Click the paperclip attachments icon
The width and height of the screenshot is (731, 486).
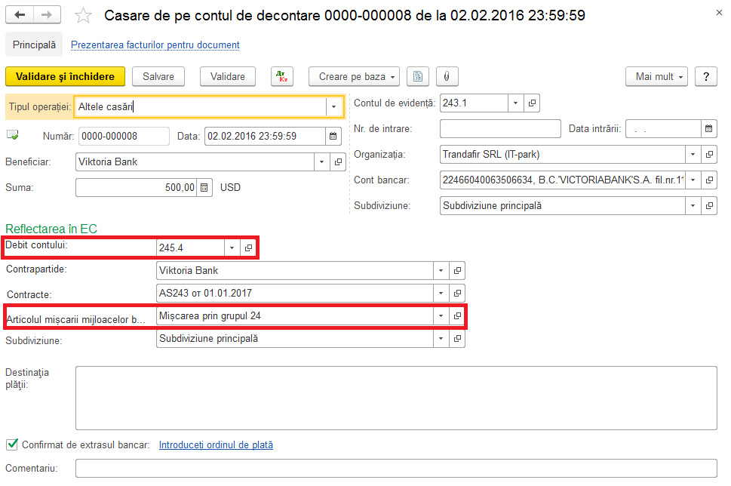point(447,76)
